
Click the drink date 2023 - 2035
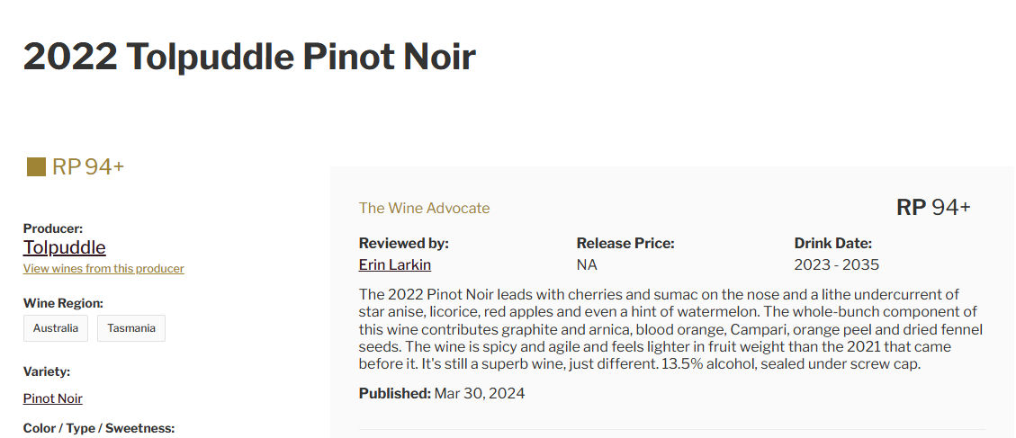[836, 264]
